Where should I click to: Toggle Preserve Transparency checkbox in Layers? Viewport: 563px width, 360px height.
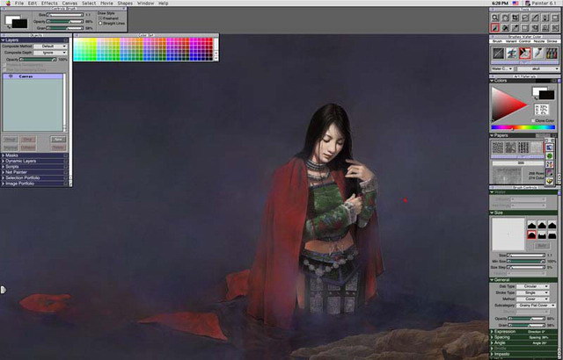pyautogui.click(x=4, y=65)
